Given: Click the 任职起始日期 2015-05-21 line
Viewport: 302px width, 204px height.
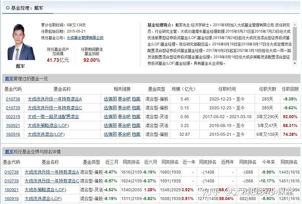Looking at the screenshot, I should pos(63,31).
